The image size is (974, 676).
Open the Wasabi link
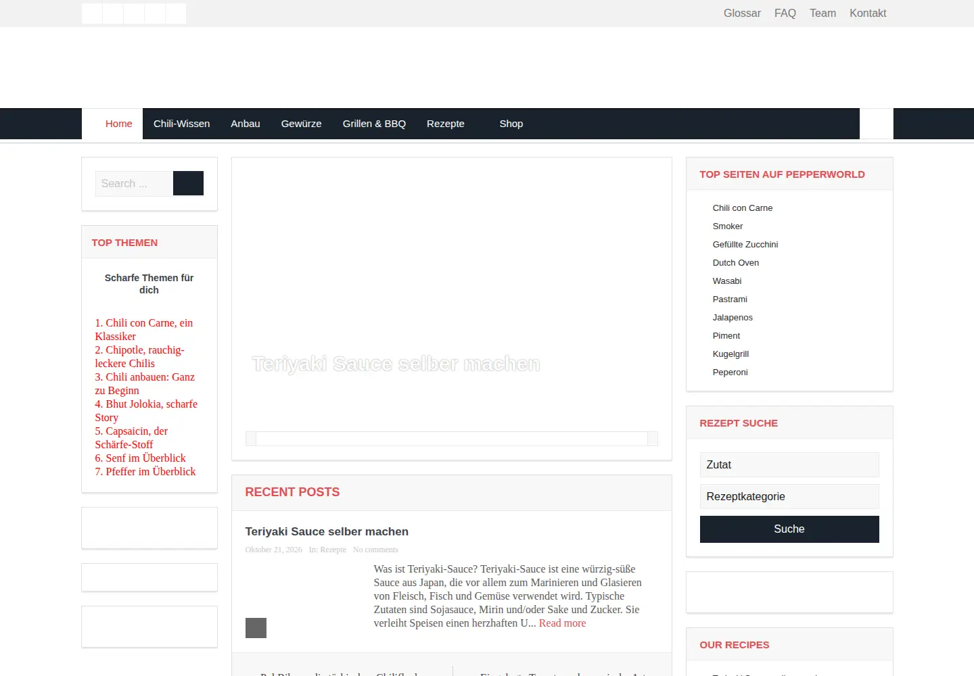(726, 281)
